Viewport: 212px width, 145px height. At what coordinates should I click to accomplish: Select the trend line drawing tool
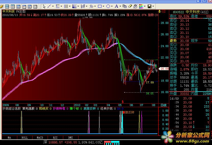point(49,6)
